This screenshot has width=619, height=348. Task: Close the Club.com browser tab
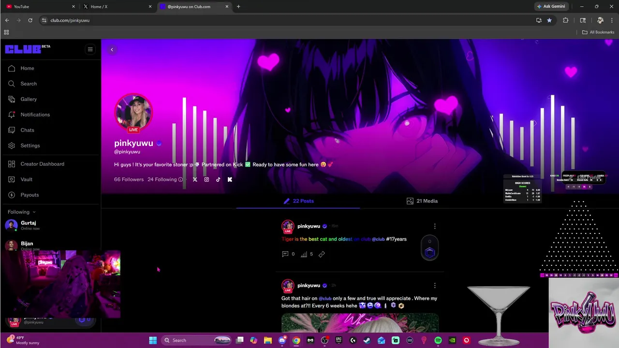(227, 7)
